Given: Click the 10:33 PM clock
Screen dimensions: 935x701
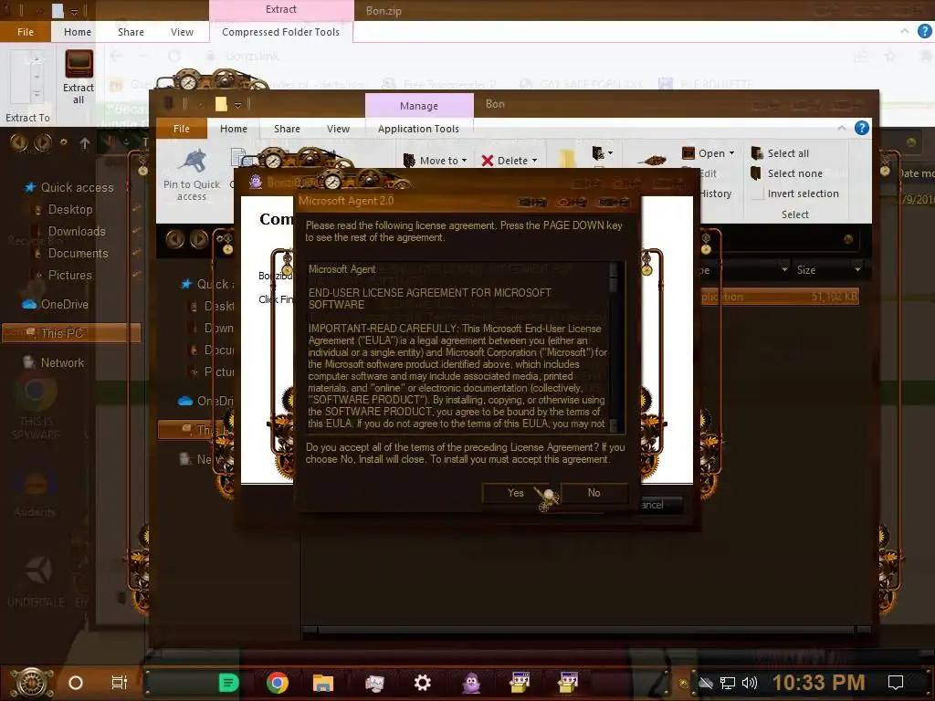Looking at the screenshot, I should 819,682.
